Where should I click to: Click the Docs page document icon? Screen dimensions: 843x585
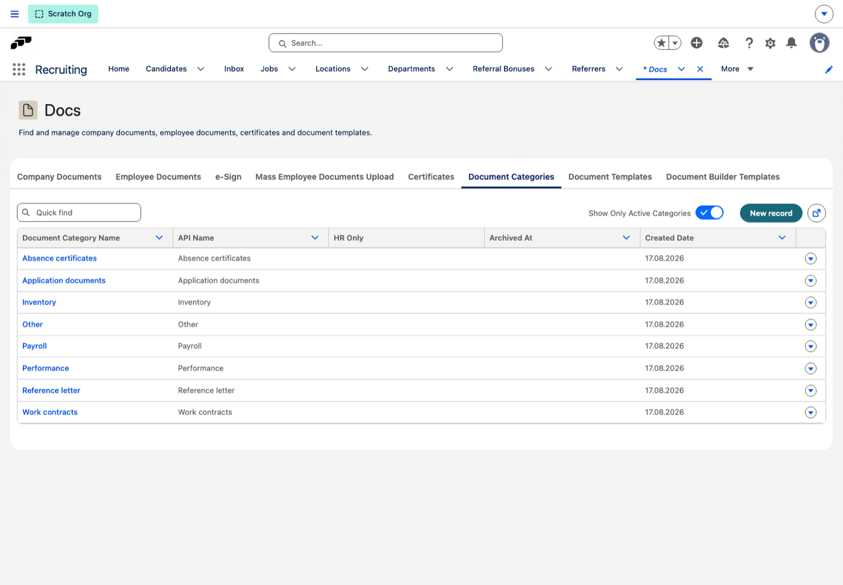click(28, 110)
